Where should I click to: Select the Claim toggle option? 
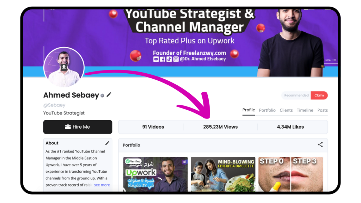click(x=319, y=95)
